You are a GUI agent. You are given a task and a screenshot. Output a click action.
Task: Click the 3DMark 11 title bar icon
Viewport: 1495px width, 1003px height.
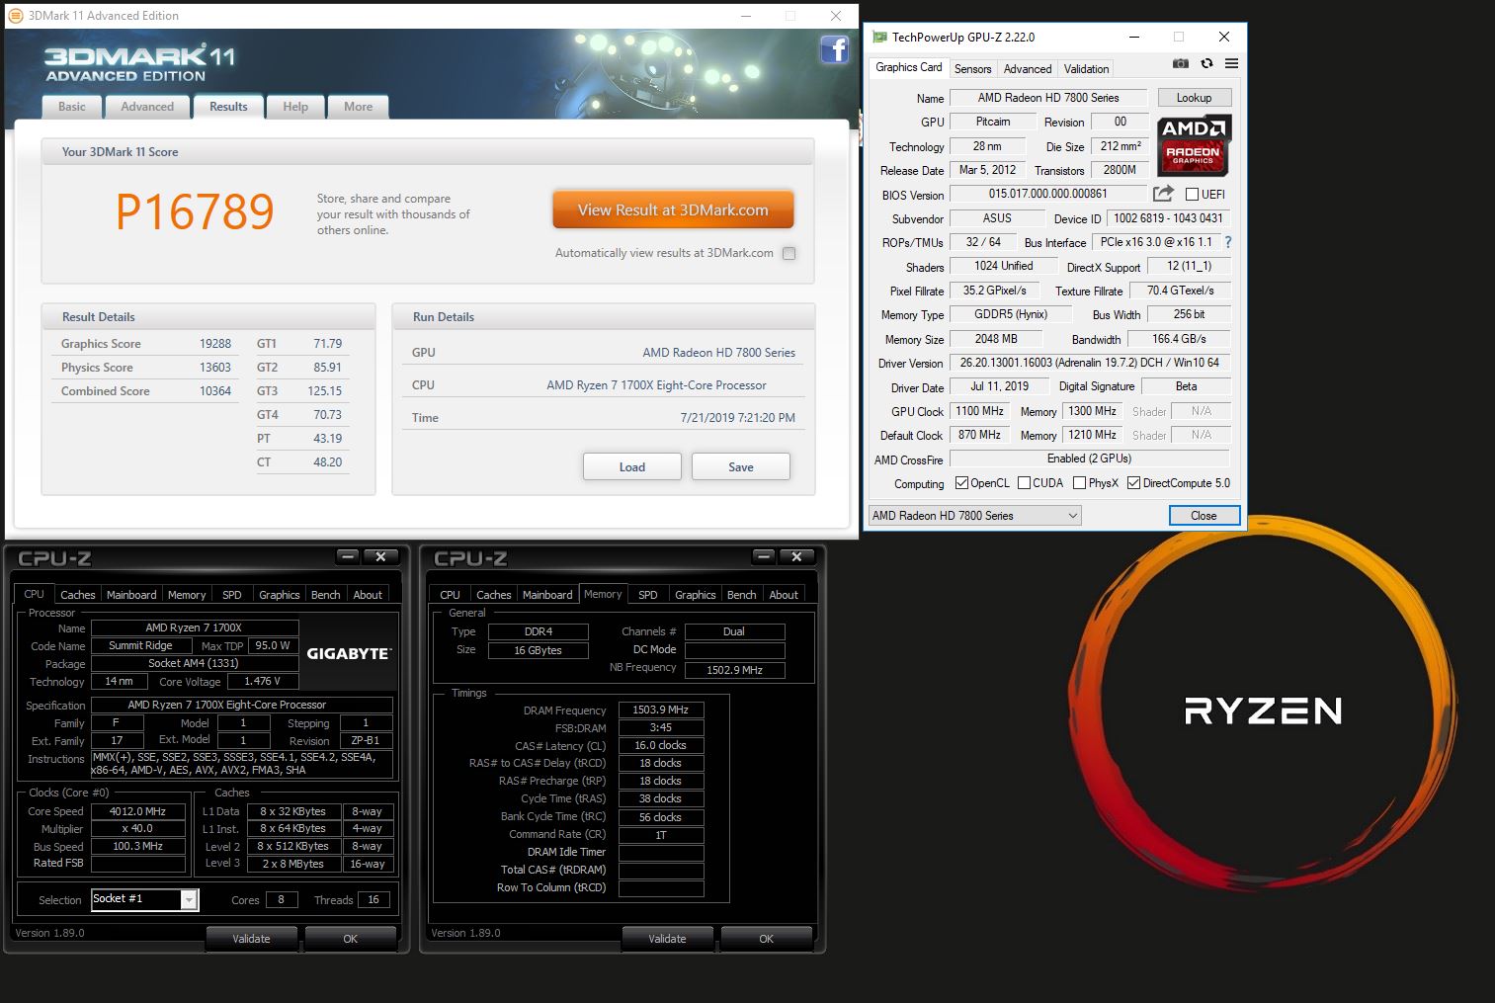(16, 16)
